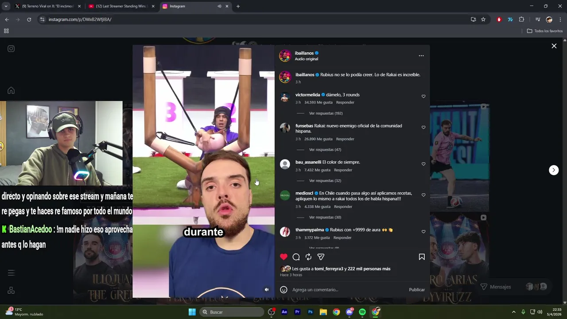
Task: Open the Windows Start menu
Action: tap(192, 312)
